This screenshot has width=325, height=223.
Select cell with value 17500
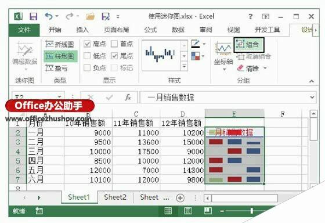[x=136, y=151]
